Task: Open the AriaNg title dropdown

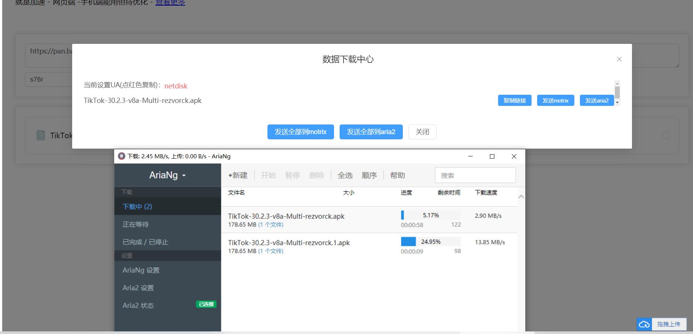Action: [167, 175]
